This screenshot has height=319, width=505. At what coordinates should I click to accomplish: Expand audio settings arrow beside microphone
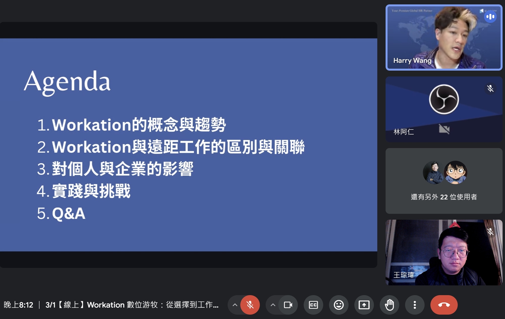point(235,305)
